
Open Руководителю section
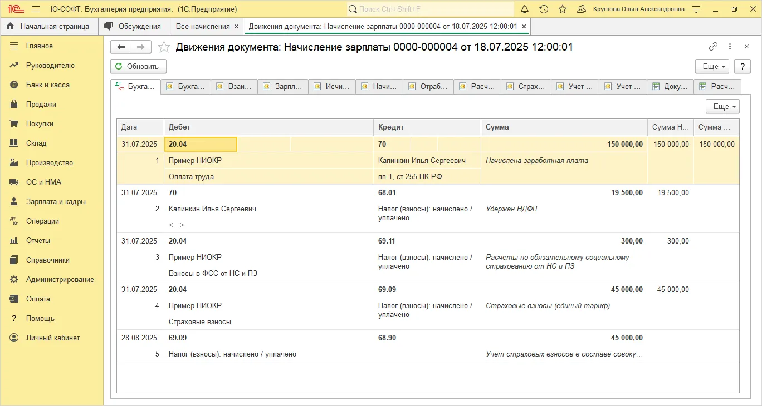(52, 65)
